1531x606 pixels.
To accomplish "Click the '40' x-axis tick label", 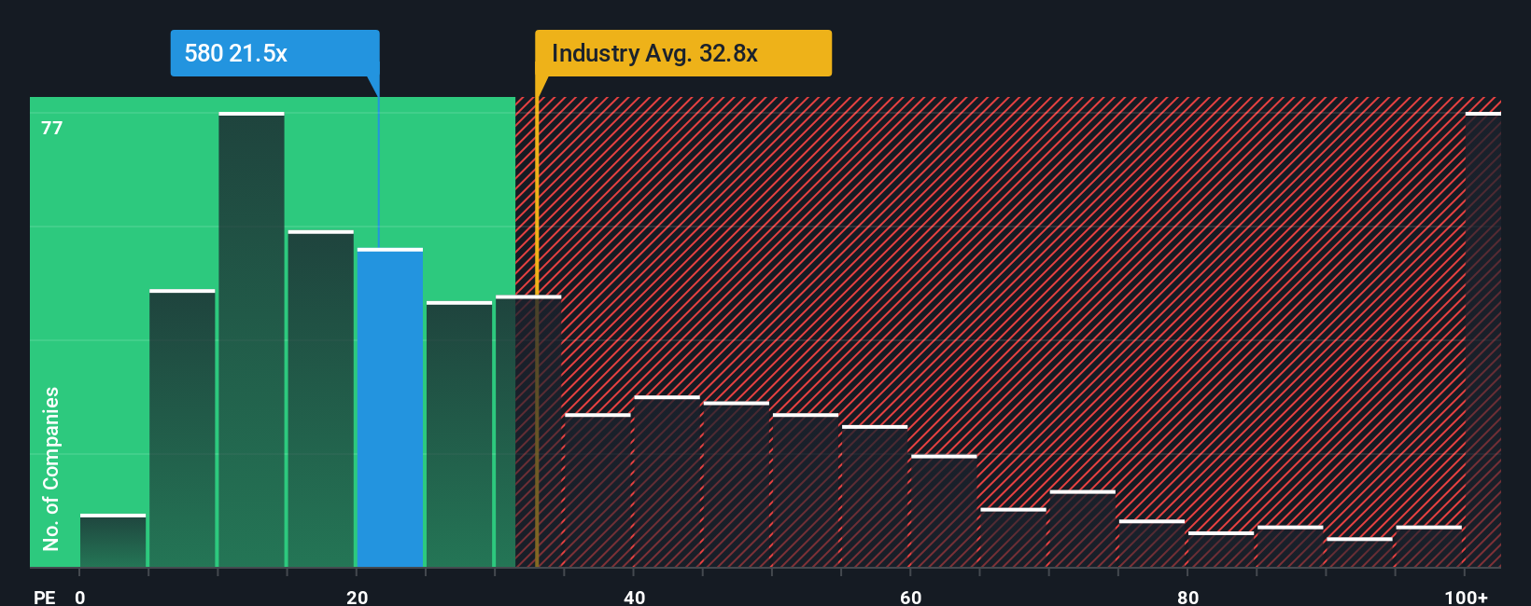I will (x=634, y=597).
